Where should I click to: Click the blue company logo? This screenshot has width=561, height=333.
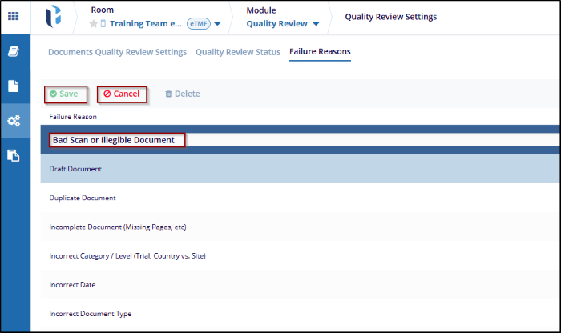pyautogui.click(x=54, y=18)
